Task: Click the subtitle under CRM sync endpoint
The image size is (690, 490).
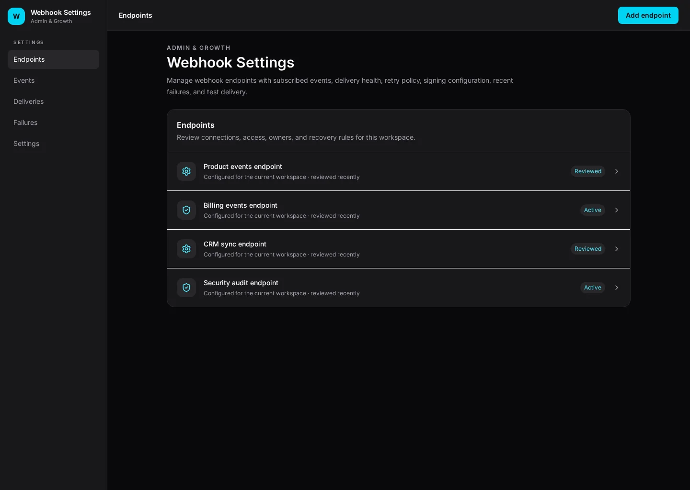Action: click(x=282, y=255)
